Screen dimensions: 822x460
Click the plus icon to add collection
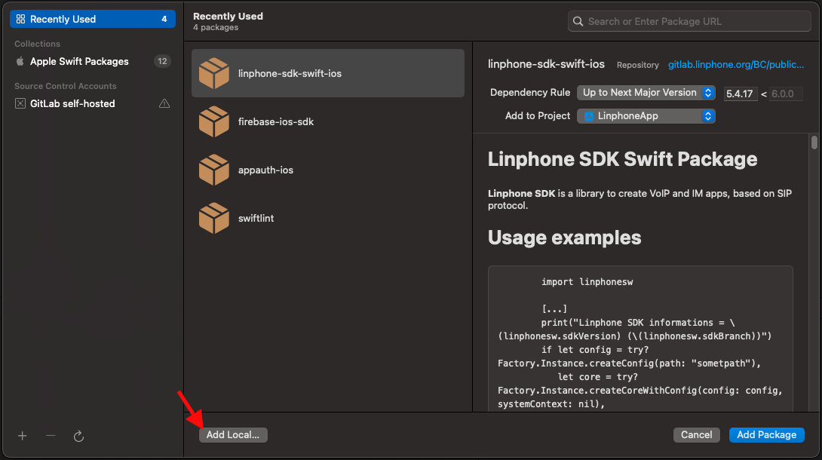tap(23, 436)
